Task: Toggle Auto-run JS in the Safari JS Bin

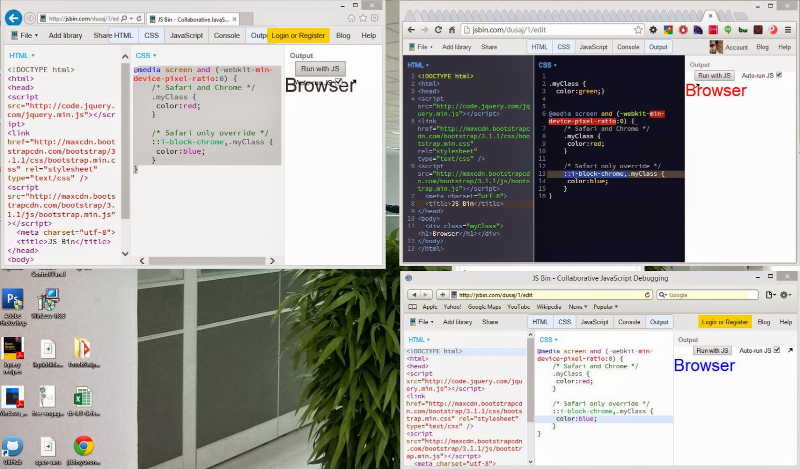Action: click(776, 350)
